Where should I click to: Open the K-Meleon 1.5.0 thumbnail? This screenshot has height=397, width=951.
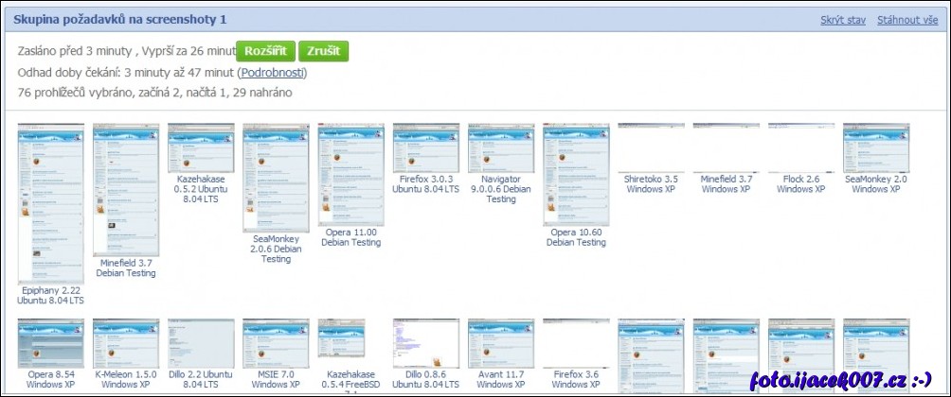pyautogui.click(x=125, y=343)
